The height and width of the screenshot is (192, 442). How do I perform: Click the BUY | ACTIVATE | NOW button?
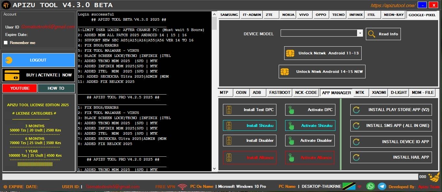click(38, 75)
